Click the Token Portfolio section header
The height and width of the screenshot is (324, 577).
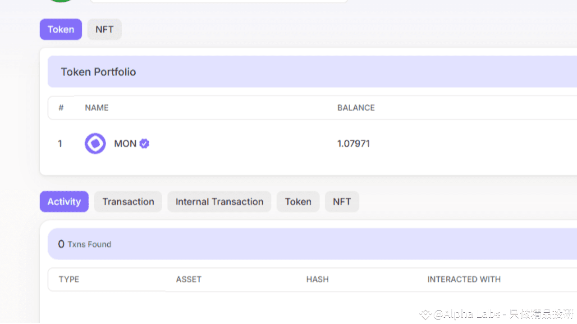click(x=98, y=72)
